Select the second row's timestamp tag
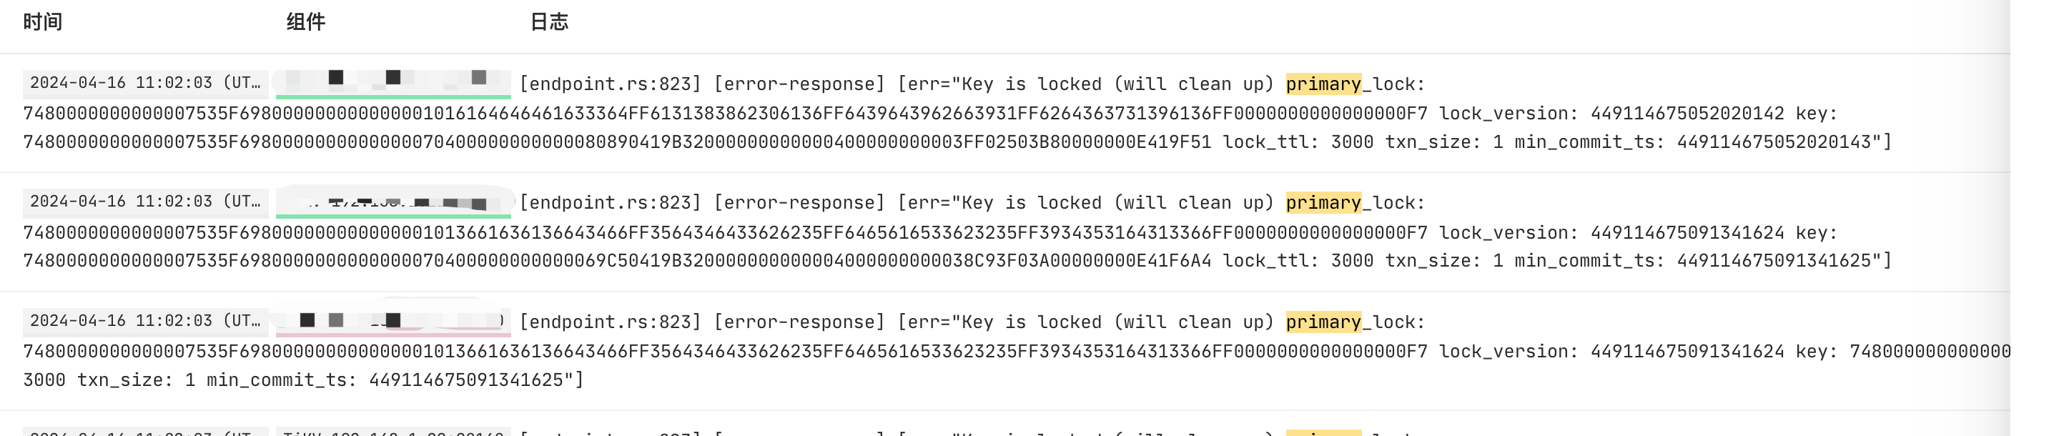 click(x=145, y=202)
